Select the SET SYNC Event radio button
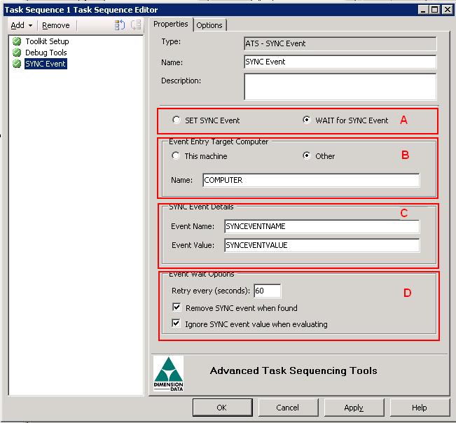The image size is (456, 423). 177,120
